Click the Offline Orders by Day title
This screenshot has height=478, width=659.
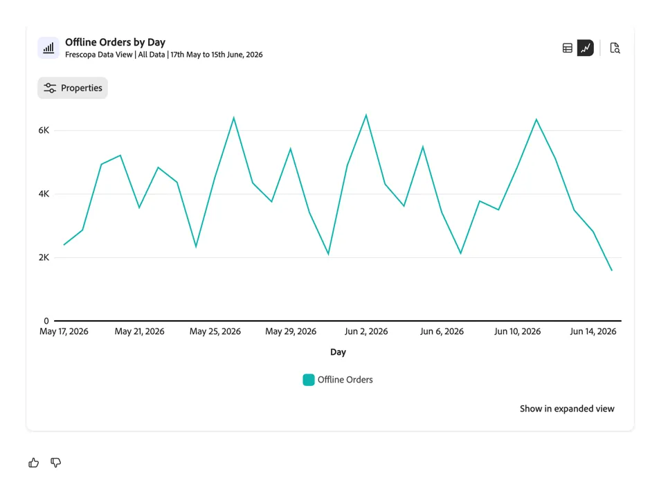[115, 42]
